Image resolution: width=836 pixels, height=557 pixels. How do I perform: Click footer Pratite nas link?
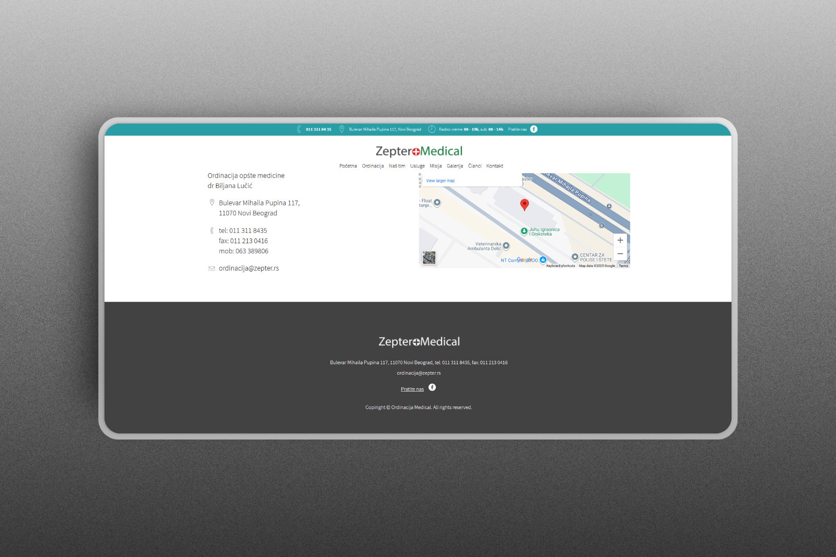412,389
